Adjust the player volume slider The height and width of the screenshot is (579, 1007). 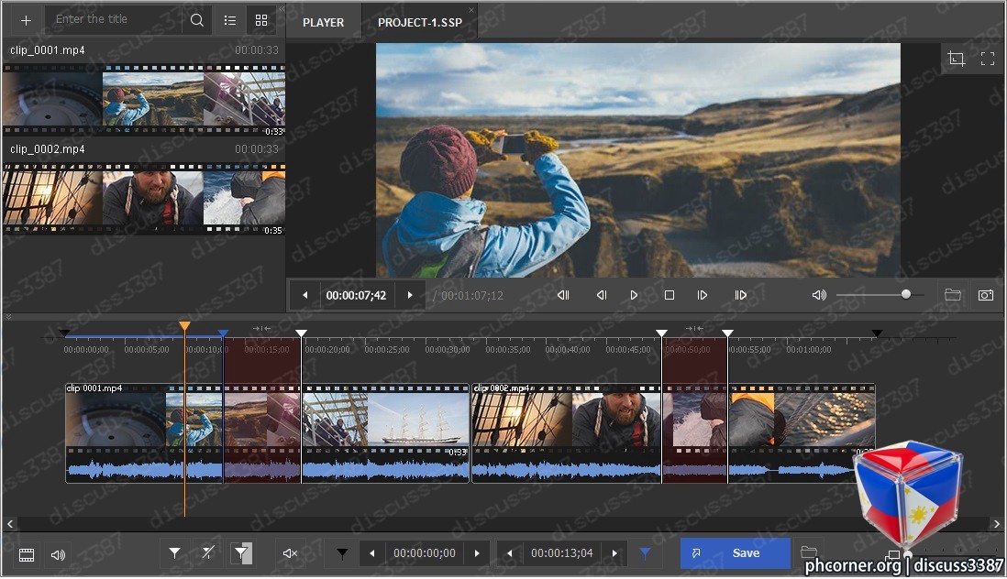click(880, 295)
